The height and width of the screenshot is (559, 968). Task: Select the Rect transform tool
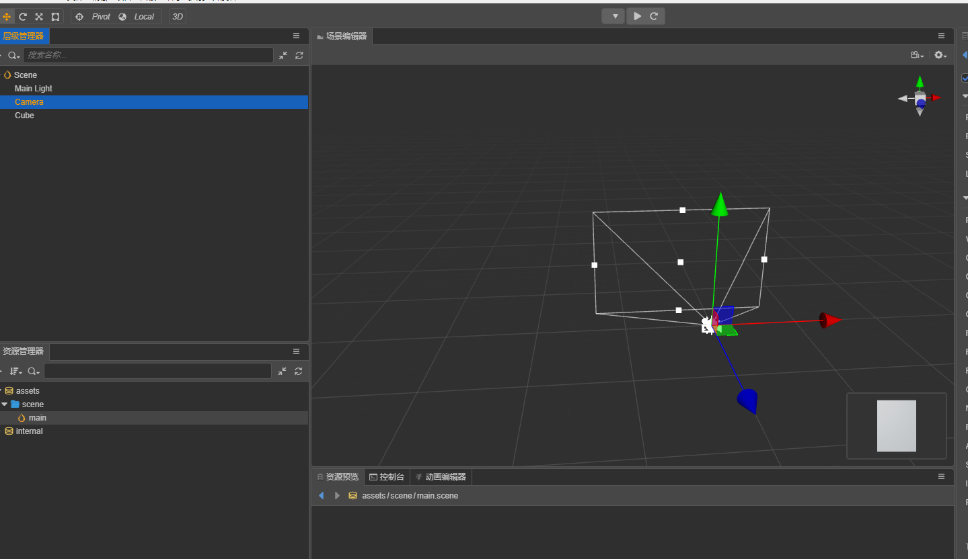[55, 17]
